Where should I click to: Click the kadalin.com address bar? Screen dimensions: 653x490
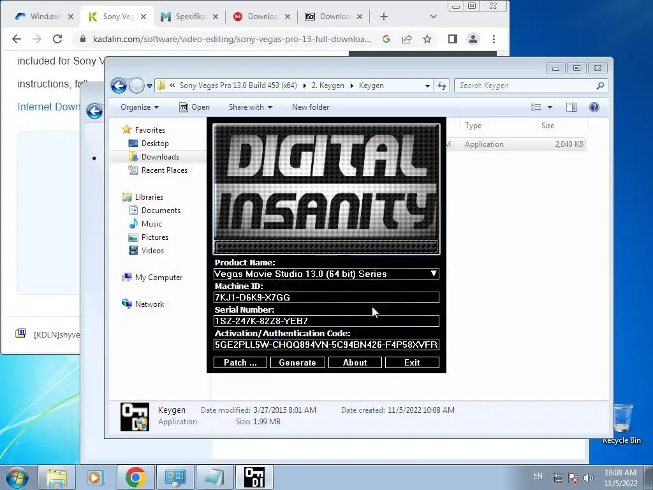click(231, 39)
